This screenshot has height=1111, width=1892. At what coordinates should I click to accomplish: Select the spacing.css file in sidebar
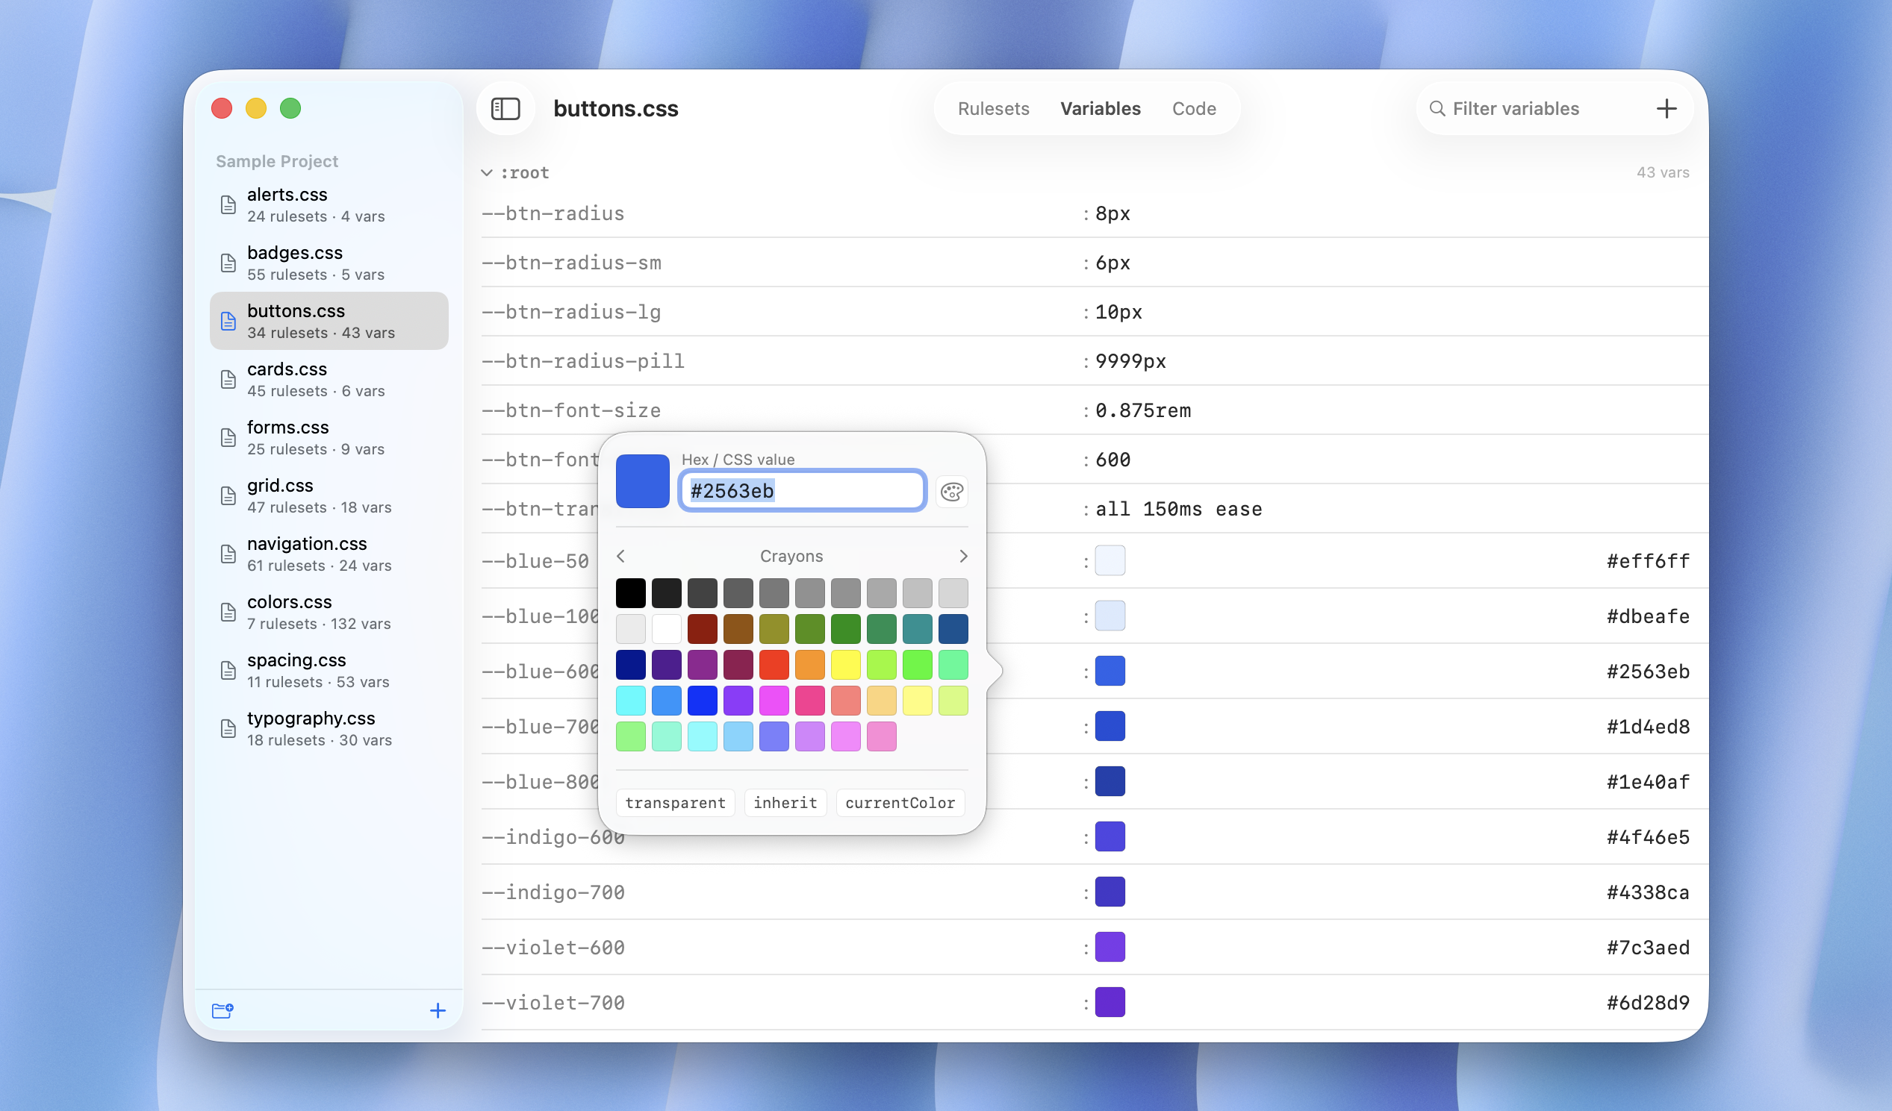pos(329,670)
